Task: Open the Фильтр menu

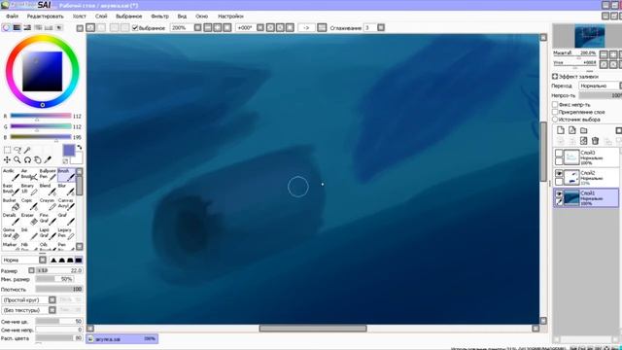Action: click(x=159, y=17)
